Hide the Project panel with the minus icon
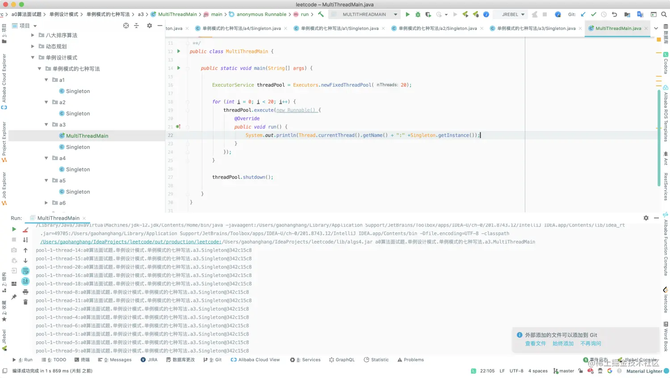 click(x=159, y=25)
